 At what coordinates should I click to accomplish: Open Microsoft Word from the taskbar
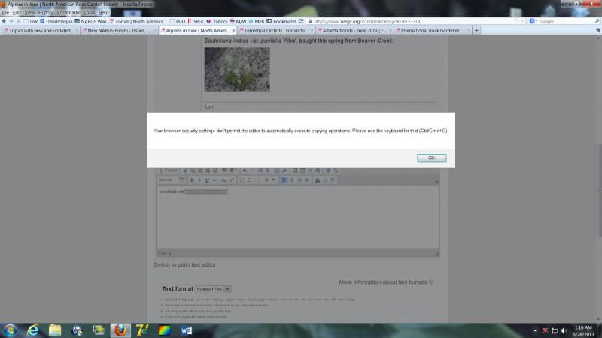point(186,330)
